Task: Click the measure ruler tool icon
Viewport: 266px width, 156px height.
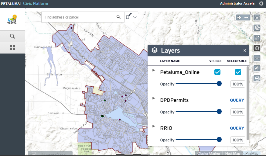Action: pyautogui.click(x=257, y=58)
